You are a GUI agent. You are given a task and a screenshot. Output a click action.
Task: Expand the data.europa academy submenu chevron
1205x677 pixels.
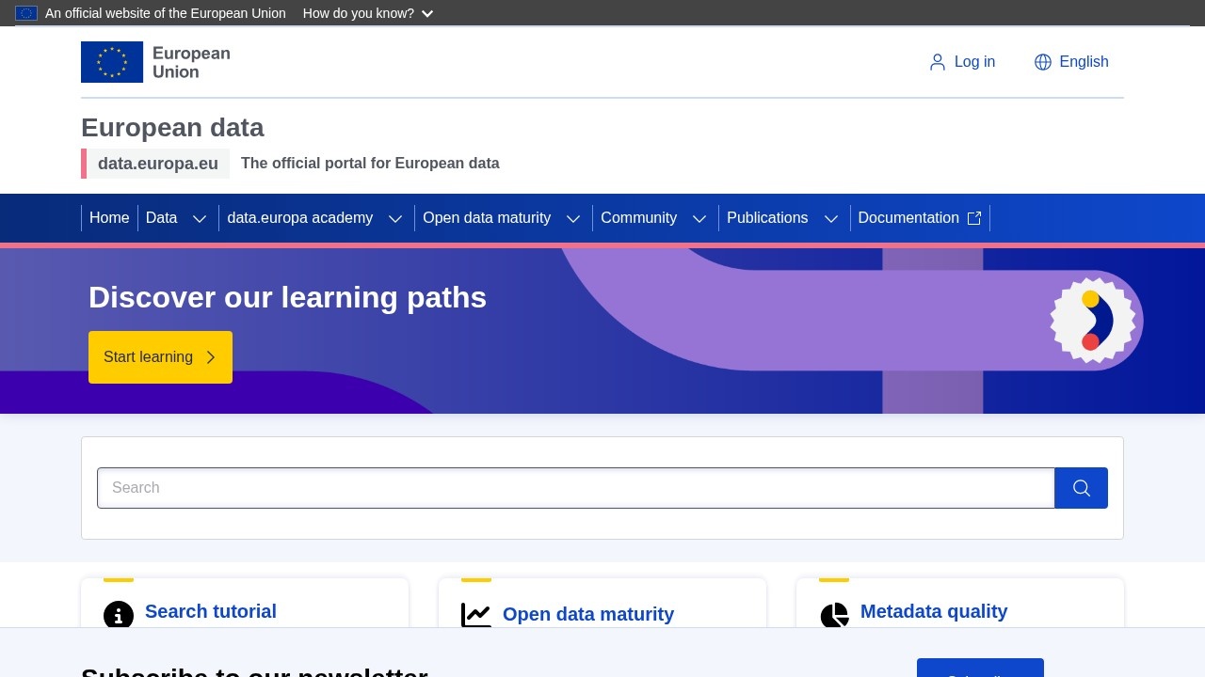click(x=395, y=218)
